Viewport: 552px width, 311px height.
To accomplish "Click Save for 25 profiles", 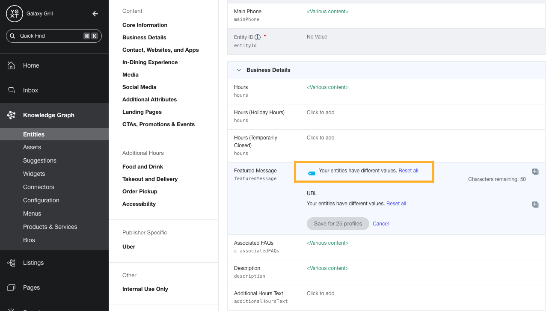I will pyautogui.click(x=338, y=223).
